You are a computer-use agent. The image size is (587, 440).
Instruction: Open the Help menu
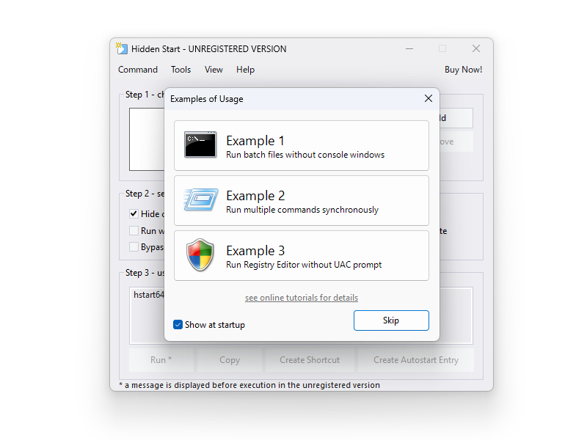(245, 70)
